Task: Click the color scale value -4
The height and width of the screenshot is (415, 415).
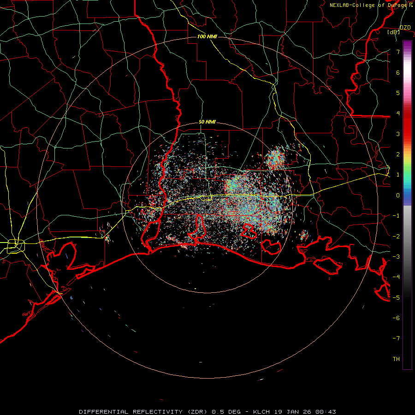Action: pos(396,277)
